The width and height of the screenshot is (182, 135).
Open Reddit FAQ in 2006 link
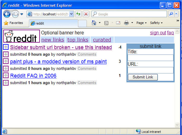click(33, 76)
